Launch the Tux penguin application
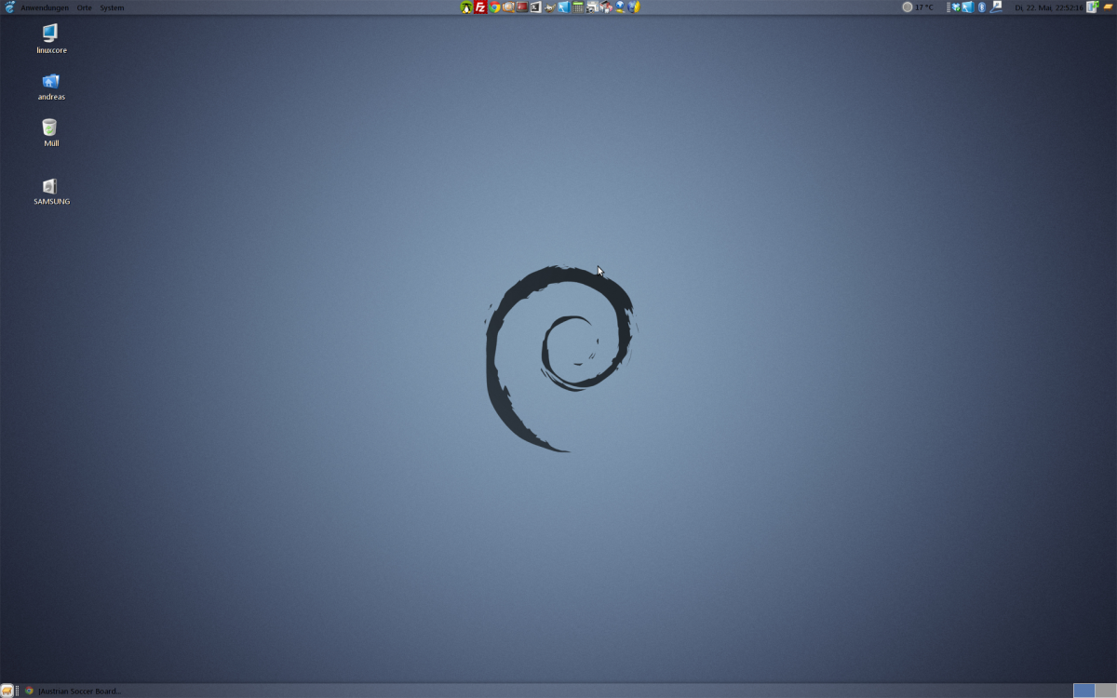Viewport: 1117px width, 698px height. pos(466,7)
